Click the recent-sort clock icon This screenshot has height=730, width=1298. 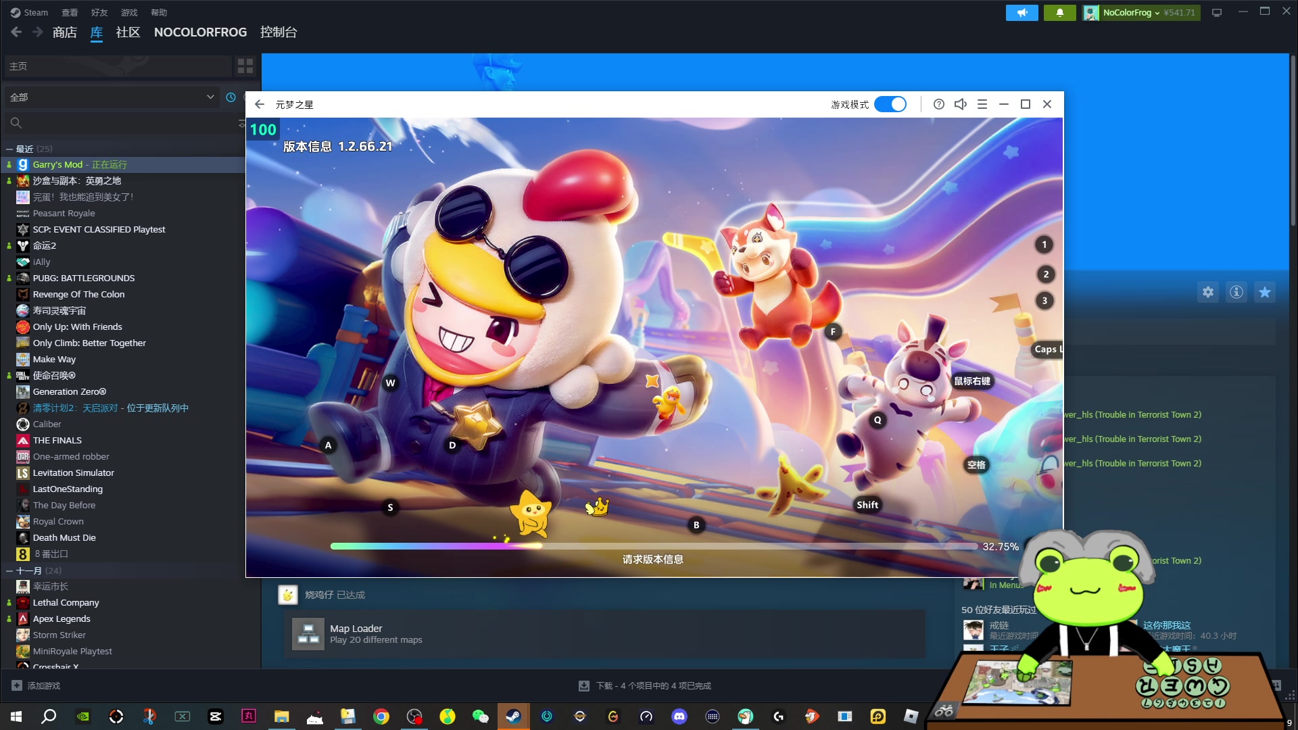coord(231,97)
